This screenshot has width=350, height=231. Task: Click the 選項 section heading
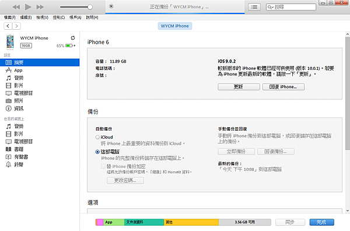[x=93, y=202]
